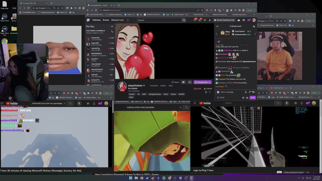Open HasanAbi in followed channels
The image size is (322, 181).
[100, 39]
